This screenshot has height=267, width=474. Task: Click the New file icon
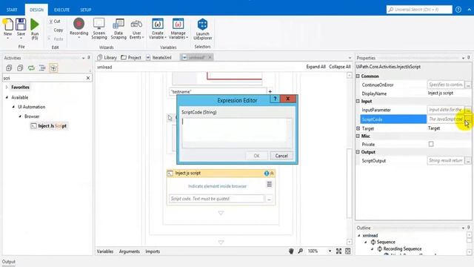coord(8,24)
